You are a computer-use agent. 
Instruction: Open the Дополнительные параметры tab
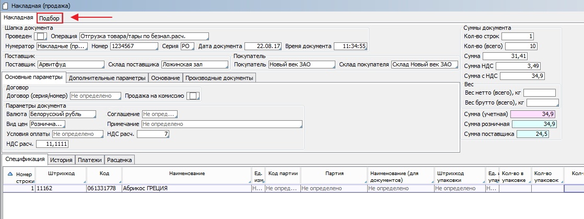(x=107, y=78)
